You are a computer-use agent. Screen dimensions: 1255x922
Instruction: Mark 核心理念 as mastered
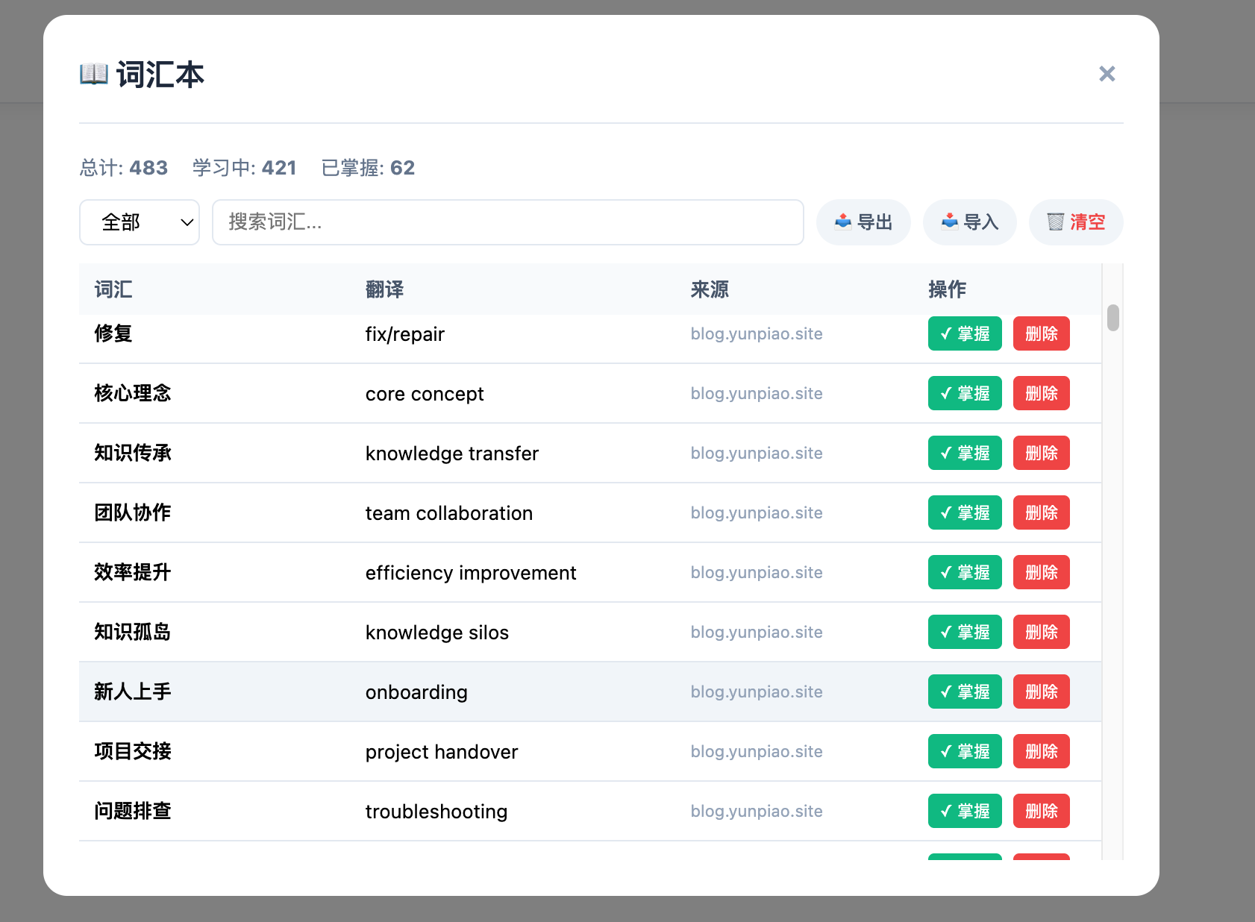tap(964, 393)
